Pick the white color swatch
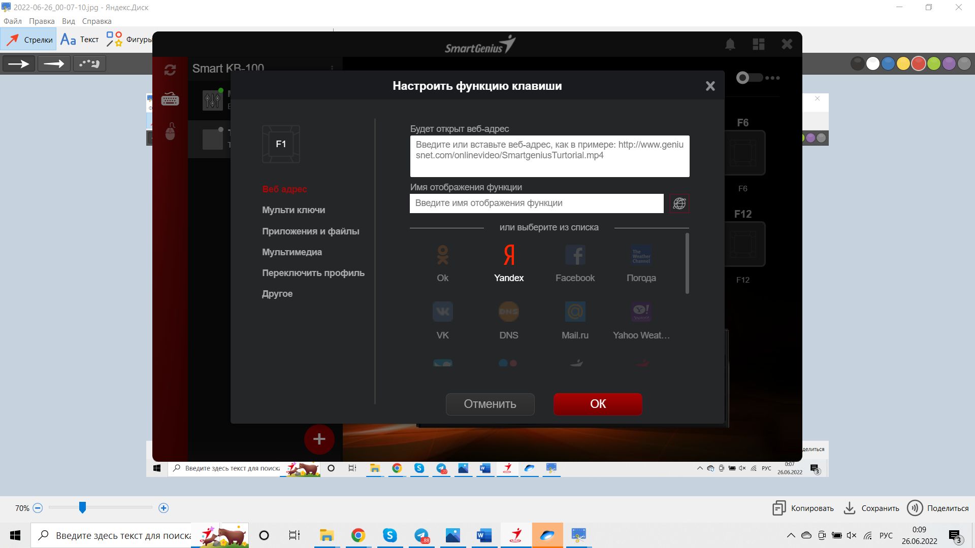Screen dimensions: 975x548 873,64
